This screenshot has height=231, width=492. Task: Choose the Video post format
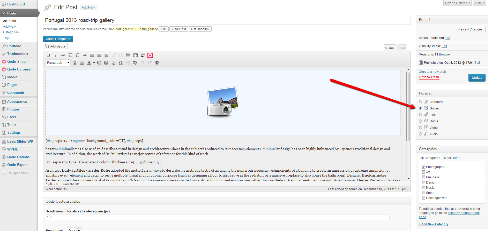point(420,128)
